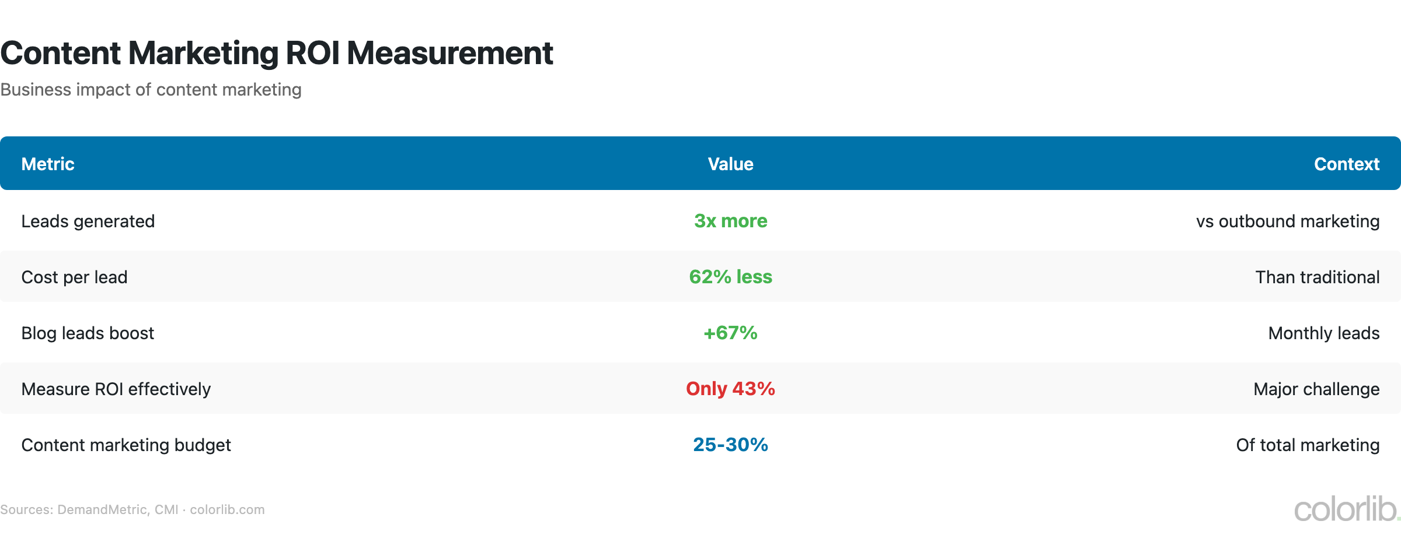
Task: Select the "Content Marketing ROI Measurement" title
Action: click(x=277, y=53)
